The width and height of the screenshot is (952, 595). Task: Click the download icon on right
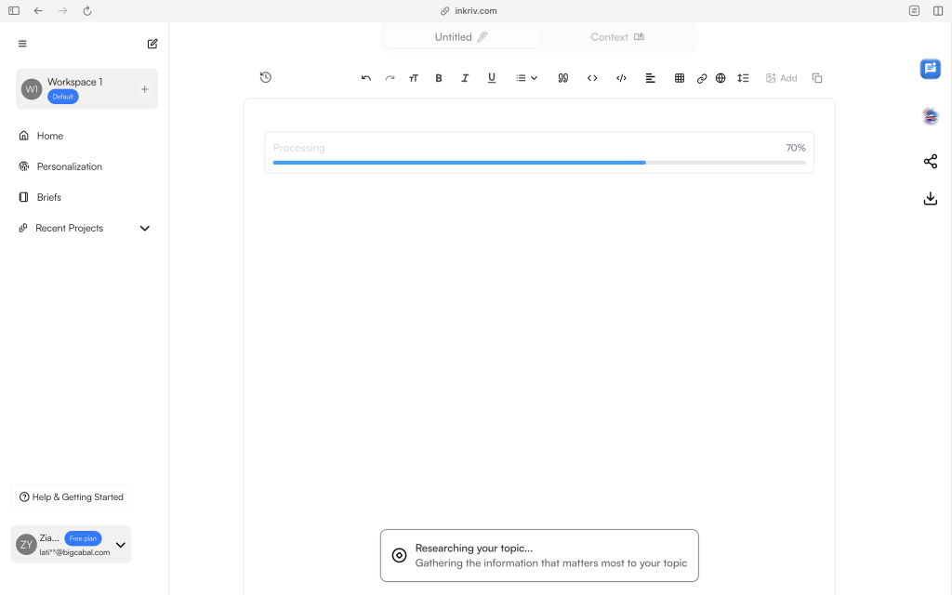(x=930, y=198)
